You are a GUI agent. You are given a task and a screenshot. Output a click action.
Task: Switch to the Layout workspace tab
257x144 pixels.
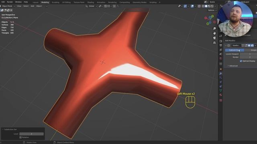coord(36,2)
